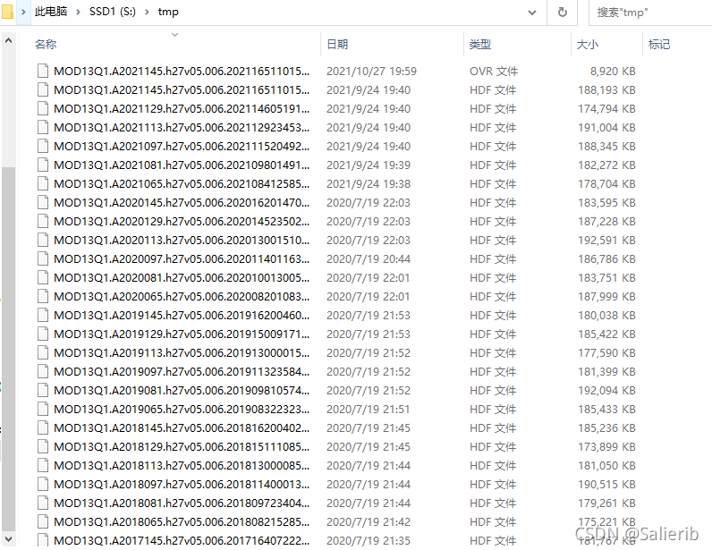Click the navigation pane scrollbar thumb
Image resolution: width=712 pixels, height=550 pixels.
tap(8, 349)
